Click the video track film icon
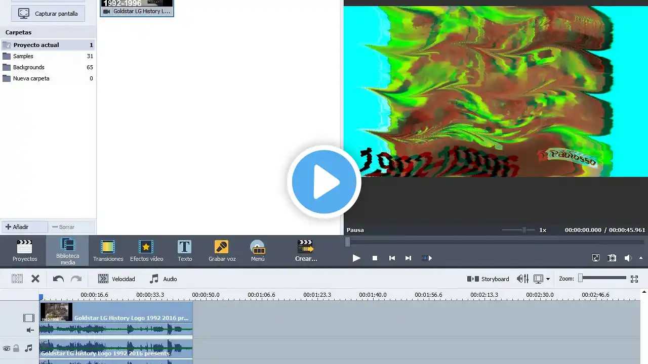This screenshot has width=648, height=364. pyautogui.click(x=29, y=318)
